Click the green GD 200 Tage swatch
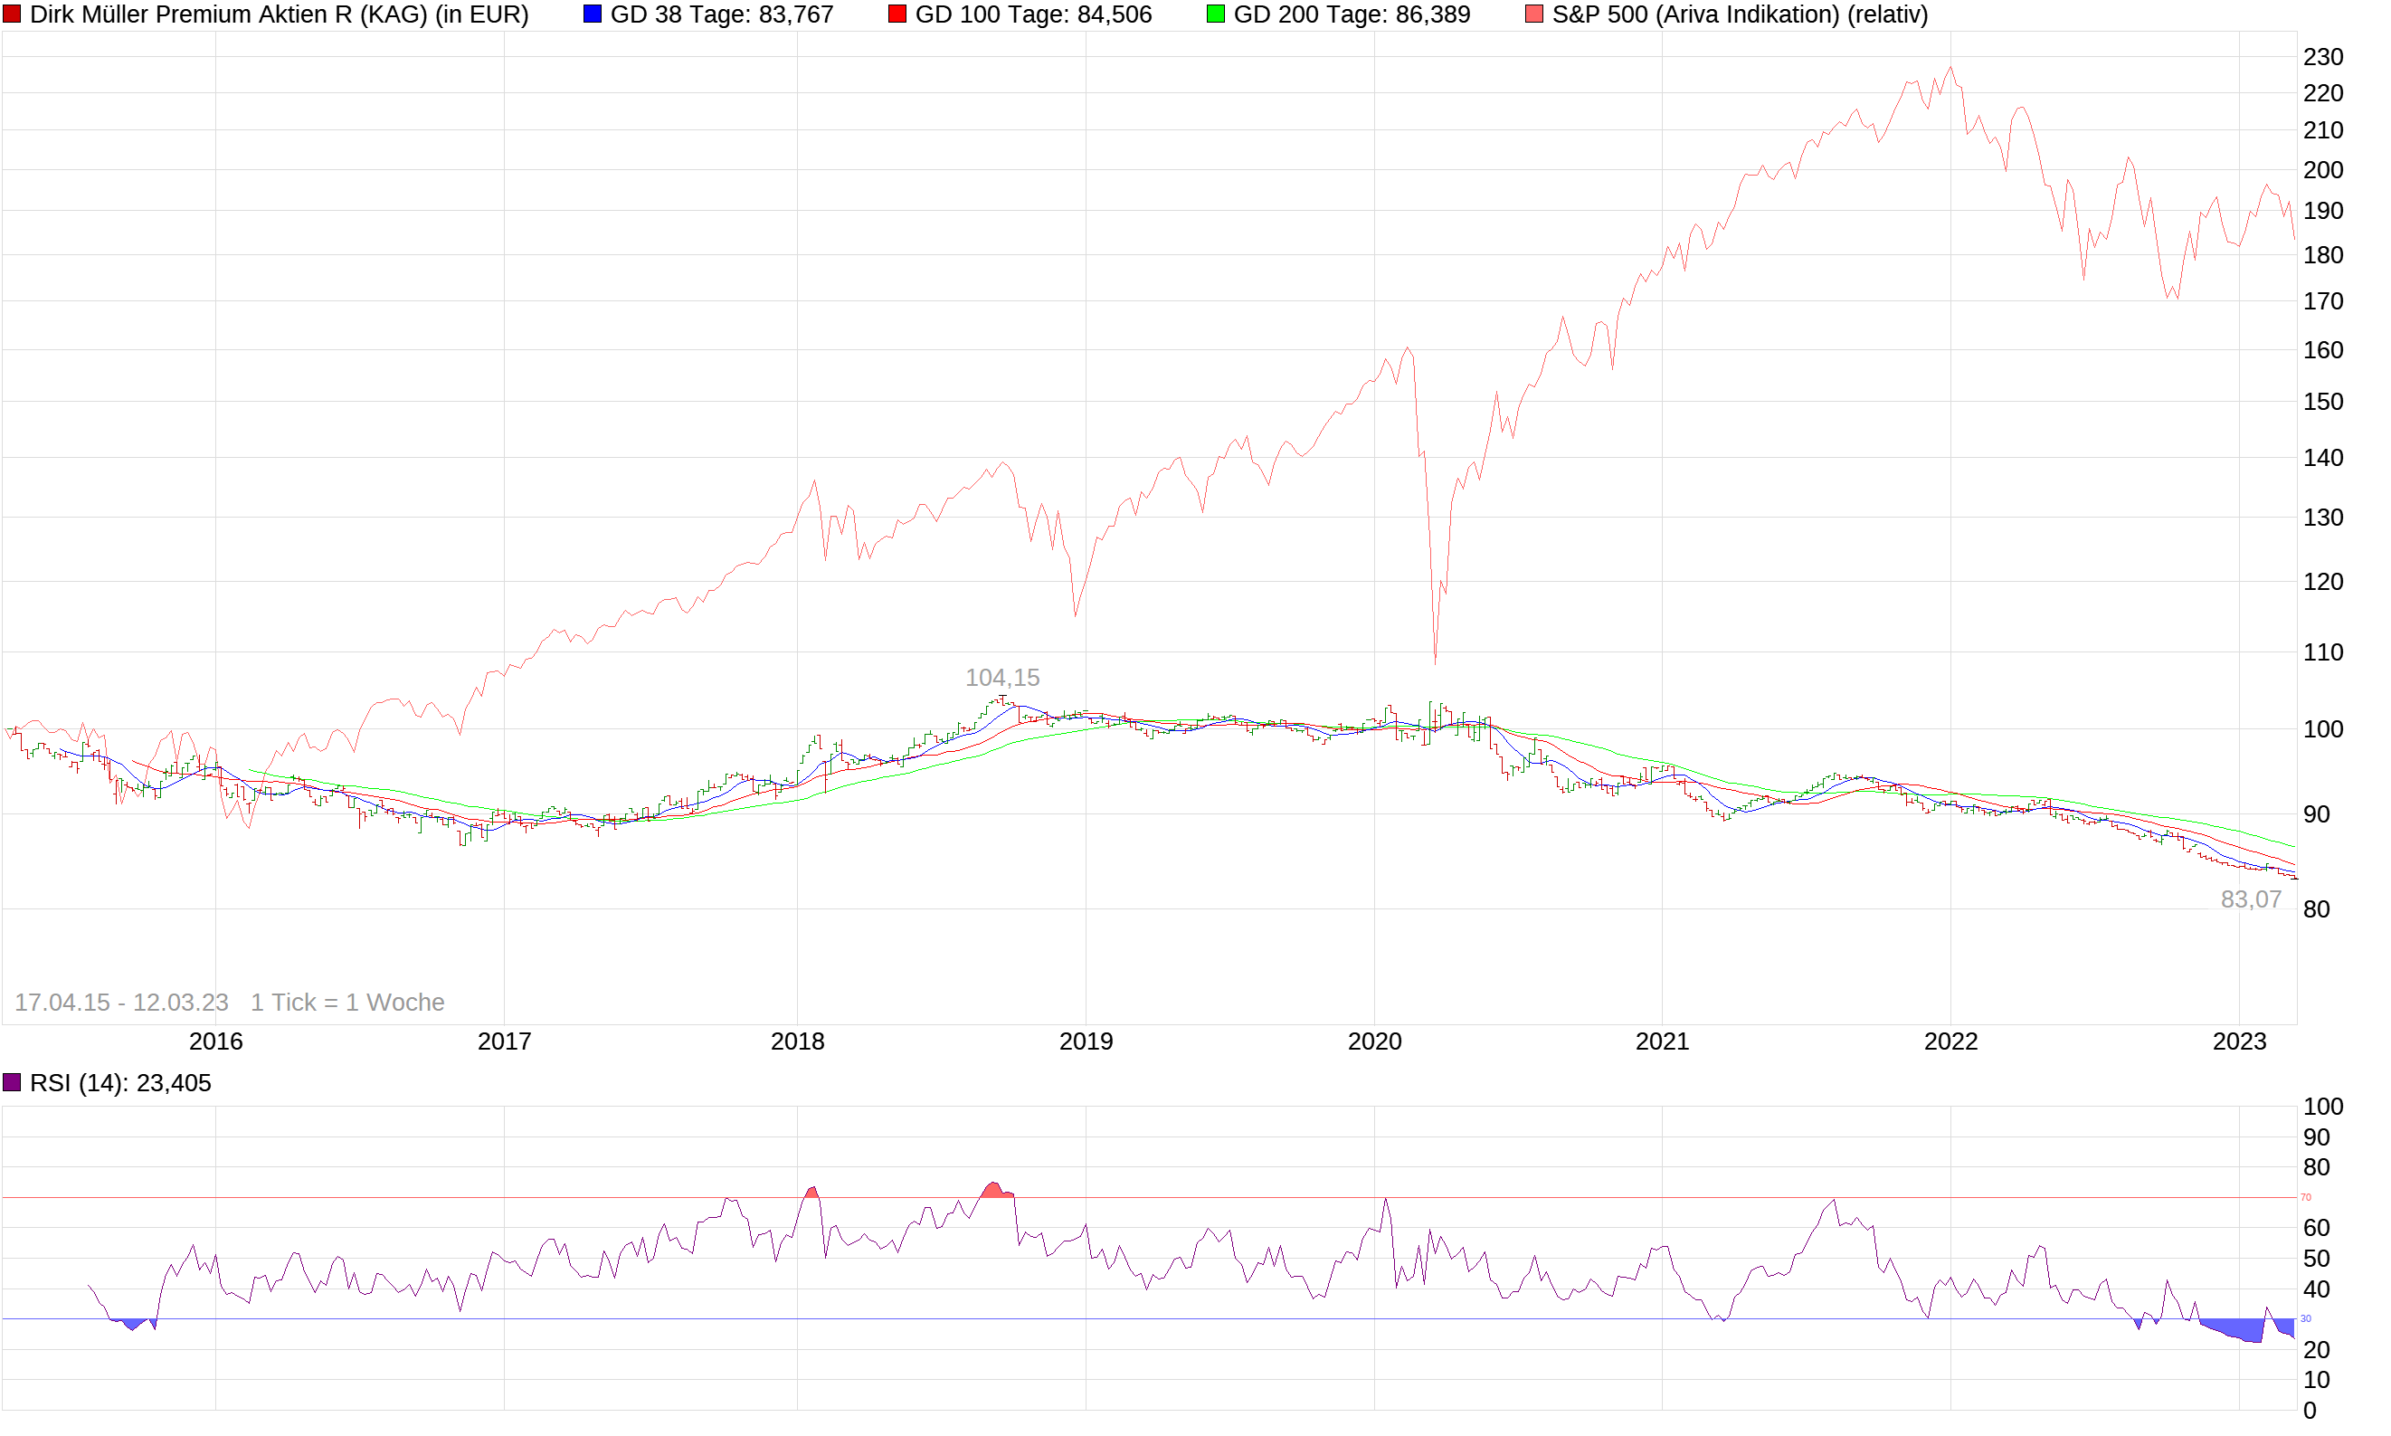Image resolution: width=2391 pixels, height=1436 pixels. pos(1215,14)
